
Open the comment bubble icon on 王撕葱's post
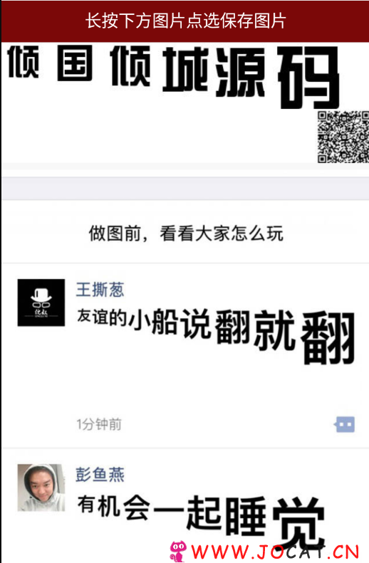[x=345, y=424]
